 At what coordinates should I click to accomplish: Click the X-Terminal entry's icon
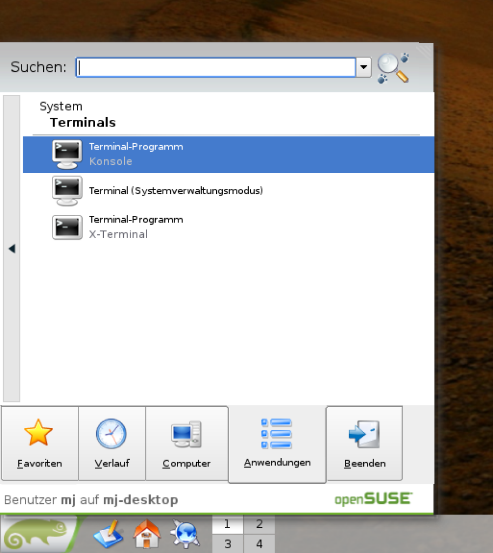66,227
